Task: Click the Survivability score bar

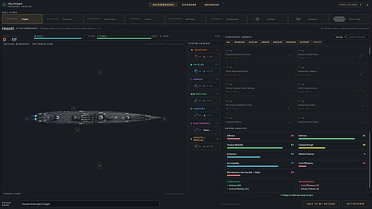Action: 252,166
